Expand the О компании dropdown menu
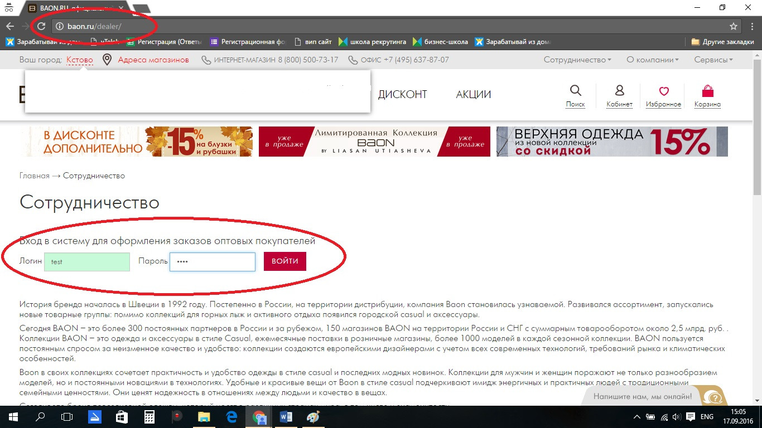The height and width of the screenshot is (428, 762). pos(653,60)
